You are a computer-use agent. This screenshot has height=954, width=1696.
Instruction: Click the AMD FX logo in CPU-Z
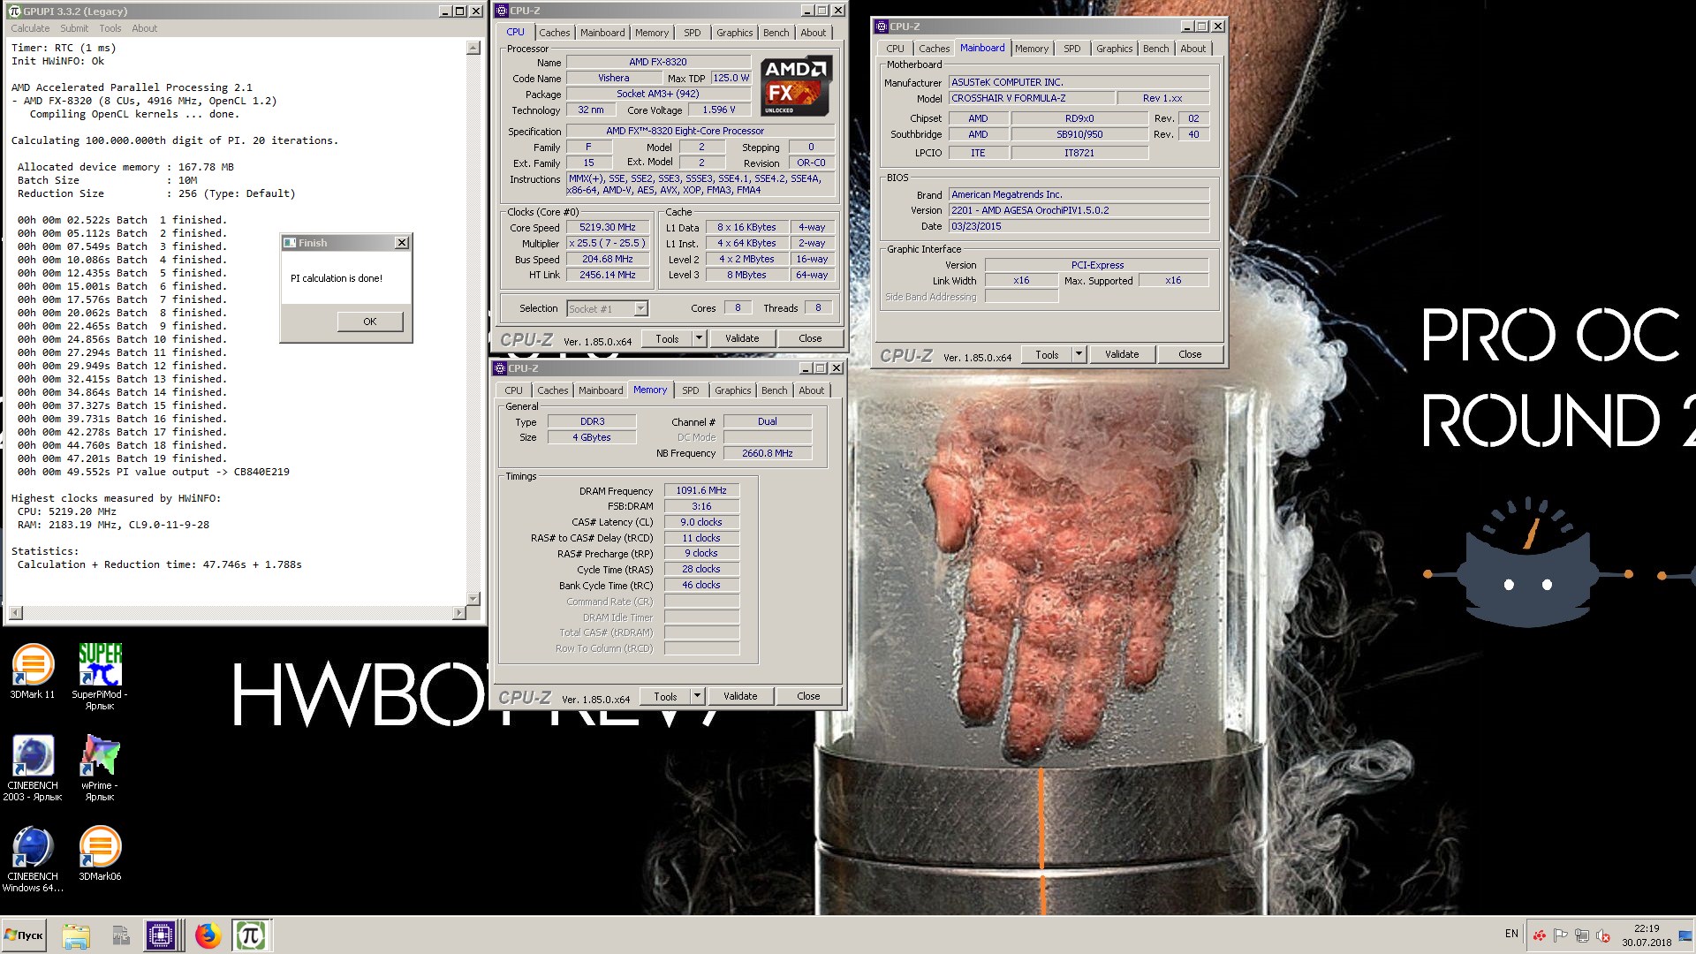796,86
